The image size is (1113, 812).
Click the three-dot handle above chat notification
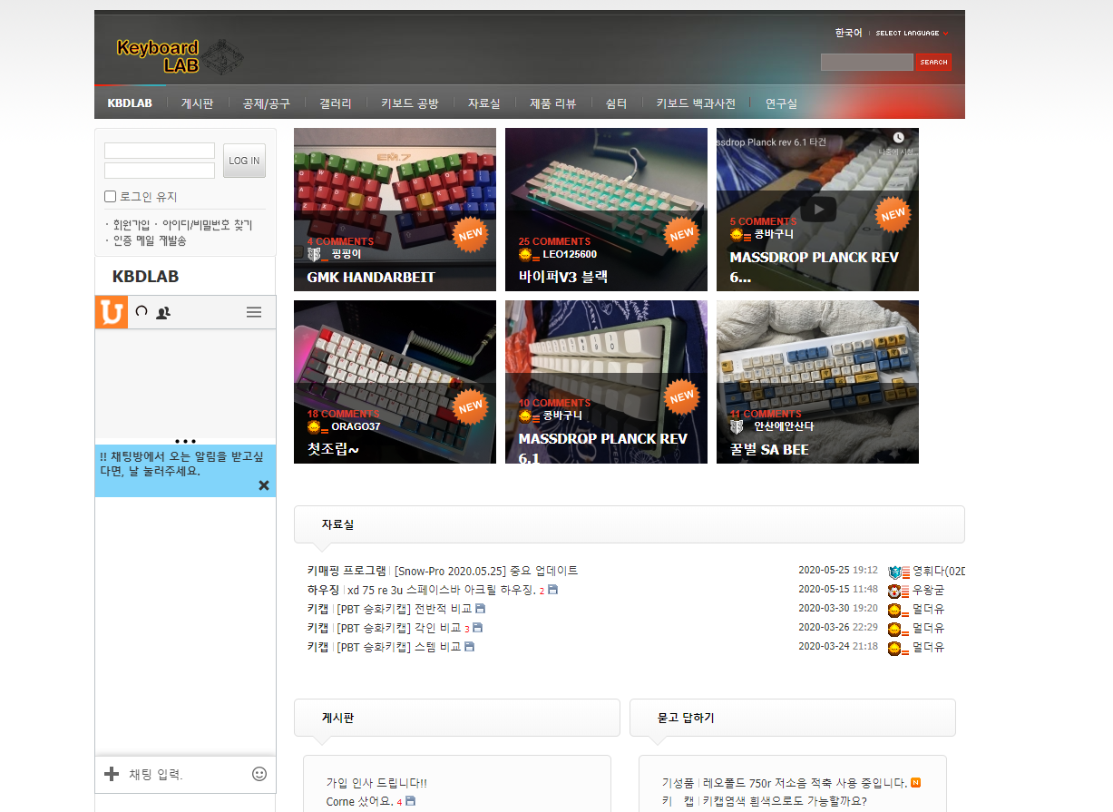185,441
